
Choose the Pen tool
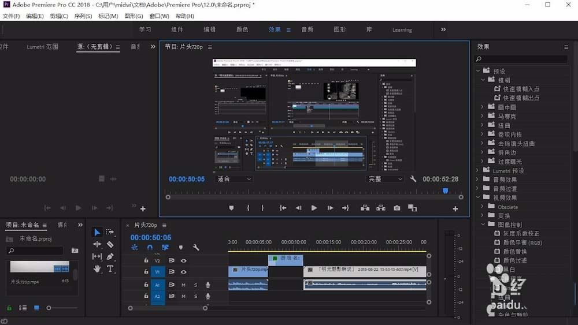110,256
